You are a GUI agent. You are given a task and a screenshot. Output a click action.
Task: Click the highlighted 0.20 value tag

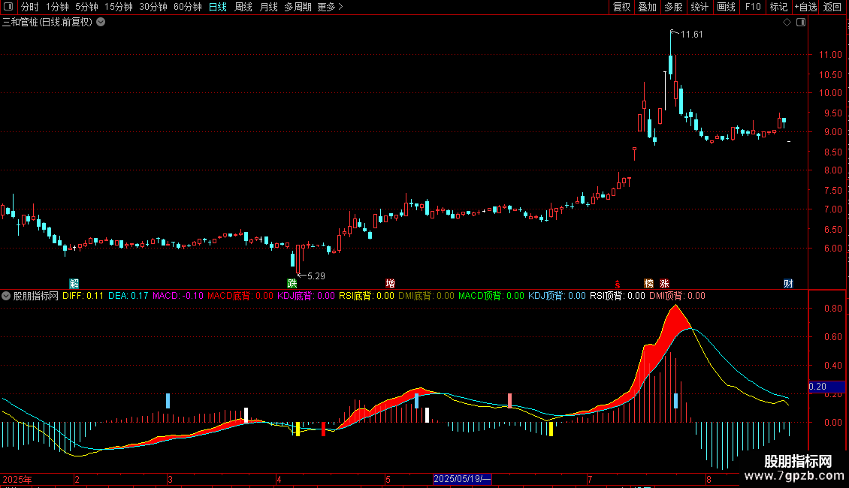tap(826, 387)
